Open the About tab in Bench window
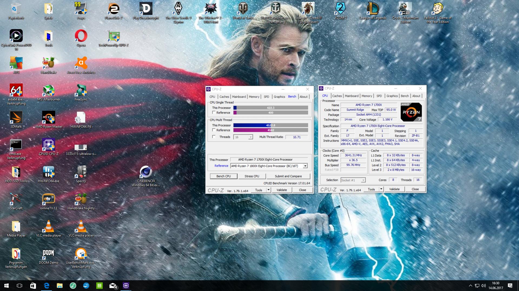The image size is (519, 291). [303, 97]
